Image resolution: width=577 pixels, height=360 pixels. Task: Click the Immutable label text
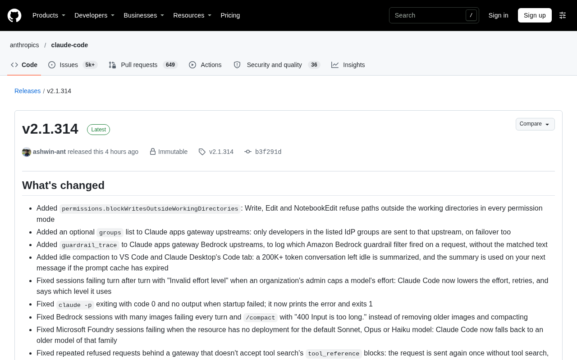coord(173,152)
